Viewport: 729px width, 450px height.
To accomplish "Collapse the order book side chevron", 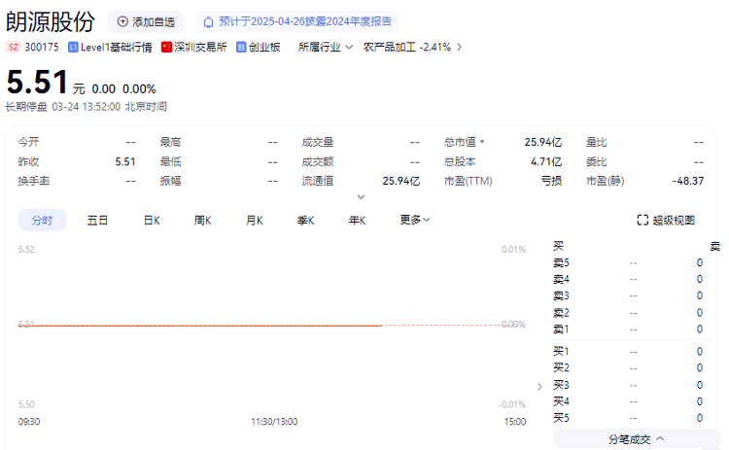I will [539, 386].
